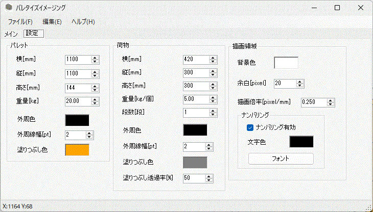Image resolution: width=373 pixels, height=212 pixels.
Task: Click the white 背景色 swatch
Action: [286, 63]
